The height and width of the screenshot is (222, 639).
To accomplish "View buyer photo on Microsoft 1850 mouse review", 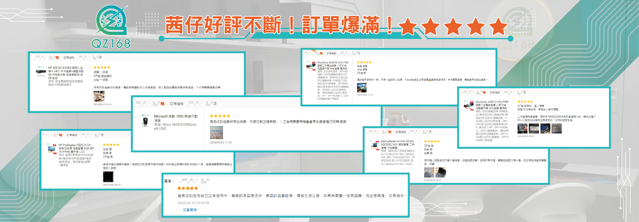I will pos(216,133).
